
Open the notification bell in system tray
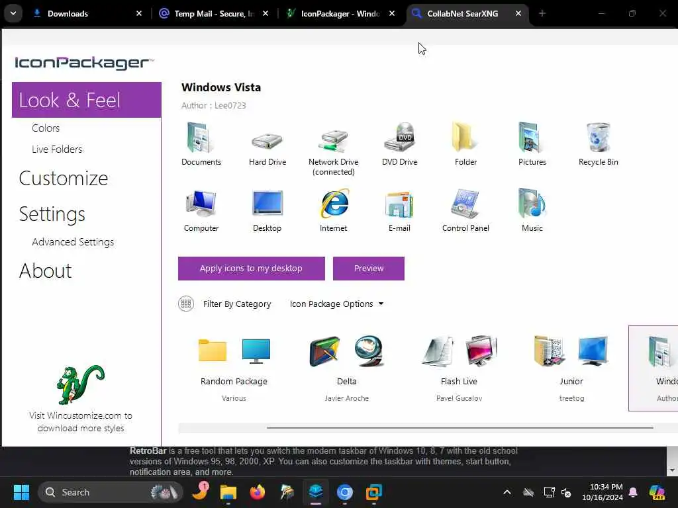[x=633, y=492]
